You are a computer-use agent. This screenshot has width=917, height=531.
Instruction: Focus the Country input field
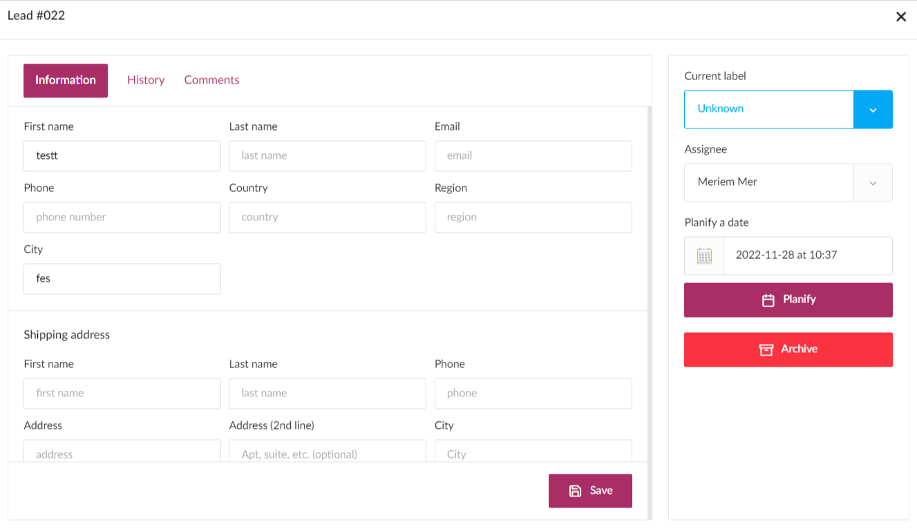[327, 218]
